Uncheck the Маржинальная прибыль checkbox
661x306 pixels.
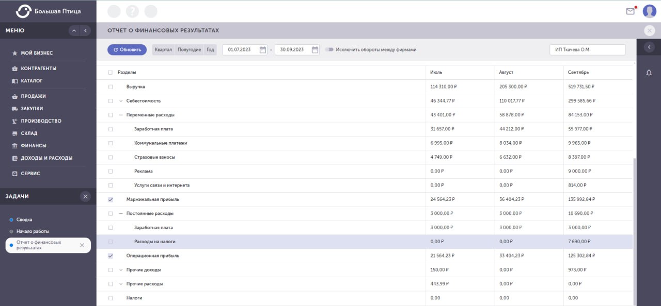pyautogui.click(x=110, y=199)
